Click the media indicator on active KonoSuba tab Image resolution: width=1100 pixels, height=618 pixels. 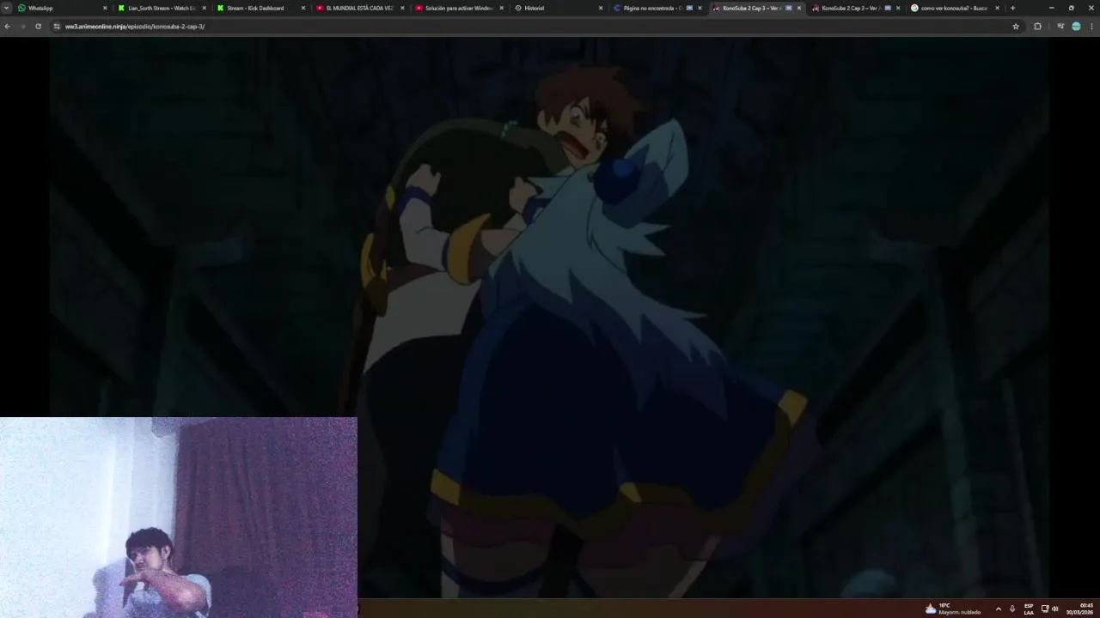(789, 8)
